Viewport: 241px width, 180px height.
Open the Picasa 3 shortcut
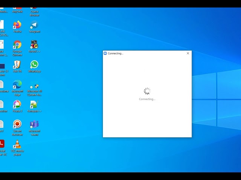[x=17, y=105]
